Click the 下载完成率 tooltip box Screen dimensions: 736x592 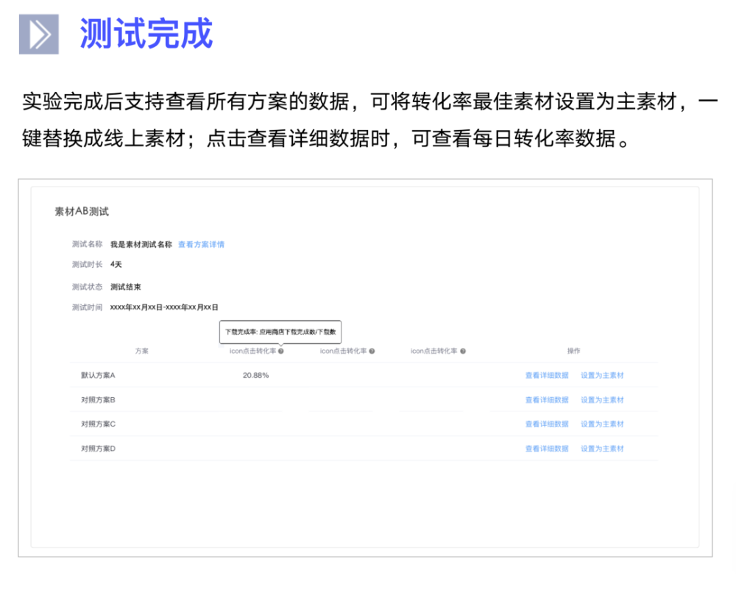click(280, 332)
